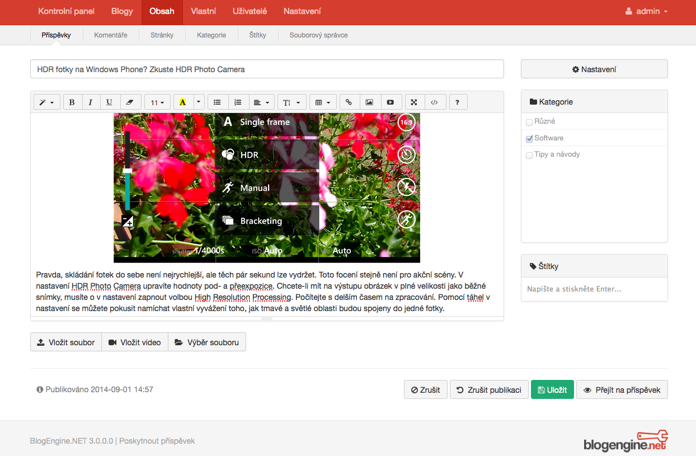696x456 pixels.
Task: Open the editor help question mark
Action: (458, 102)
